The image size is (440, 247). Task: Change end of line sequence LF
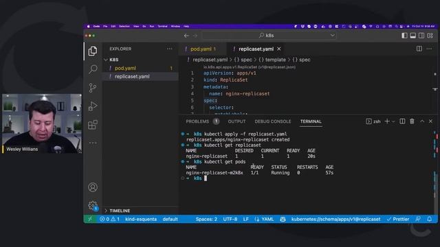tap(246, 219)
